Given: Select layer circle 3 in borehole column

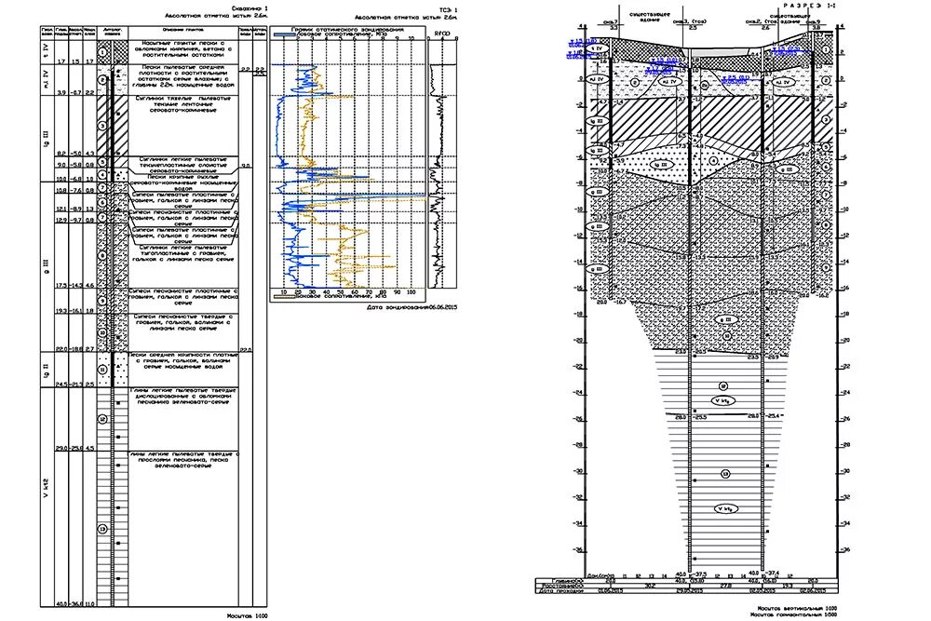Looking at the screenshot, I should [x=102, y=126].
